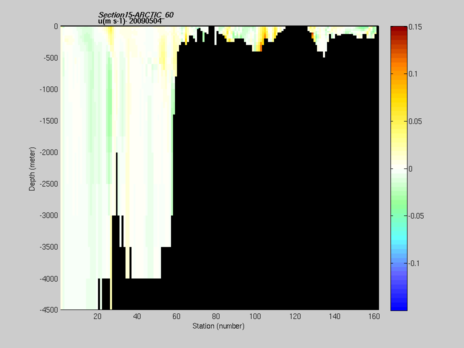Click the depth tick label '-4000'
This screenshot has width=464, height=348.
49,278
